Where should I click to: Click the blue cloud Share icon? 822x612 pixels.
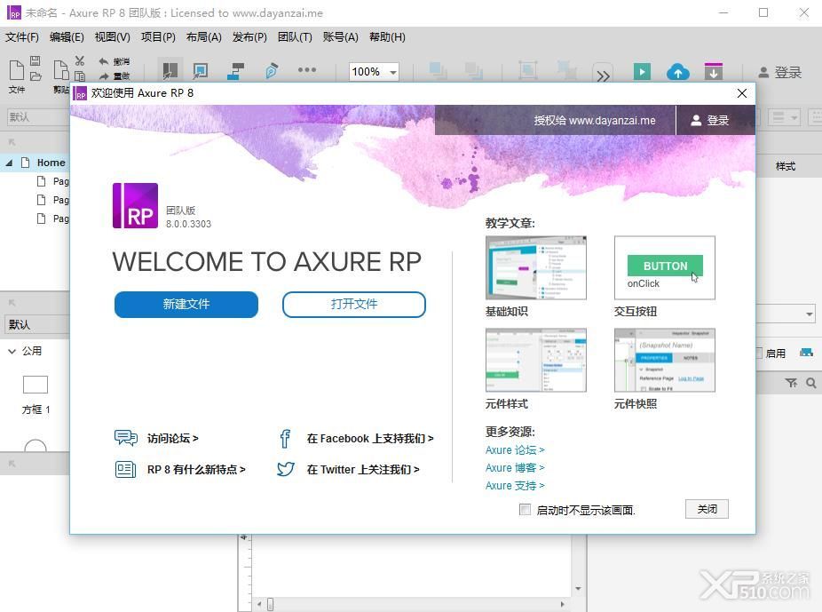677,72
